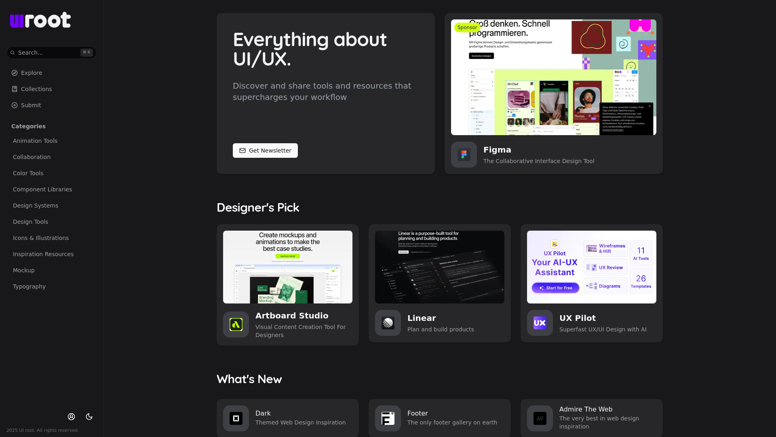The image size is (776, 437).
Task: Click the Dark inspiration site icon
Action: click(236, 418)
